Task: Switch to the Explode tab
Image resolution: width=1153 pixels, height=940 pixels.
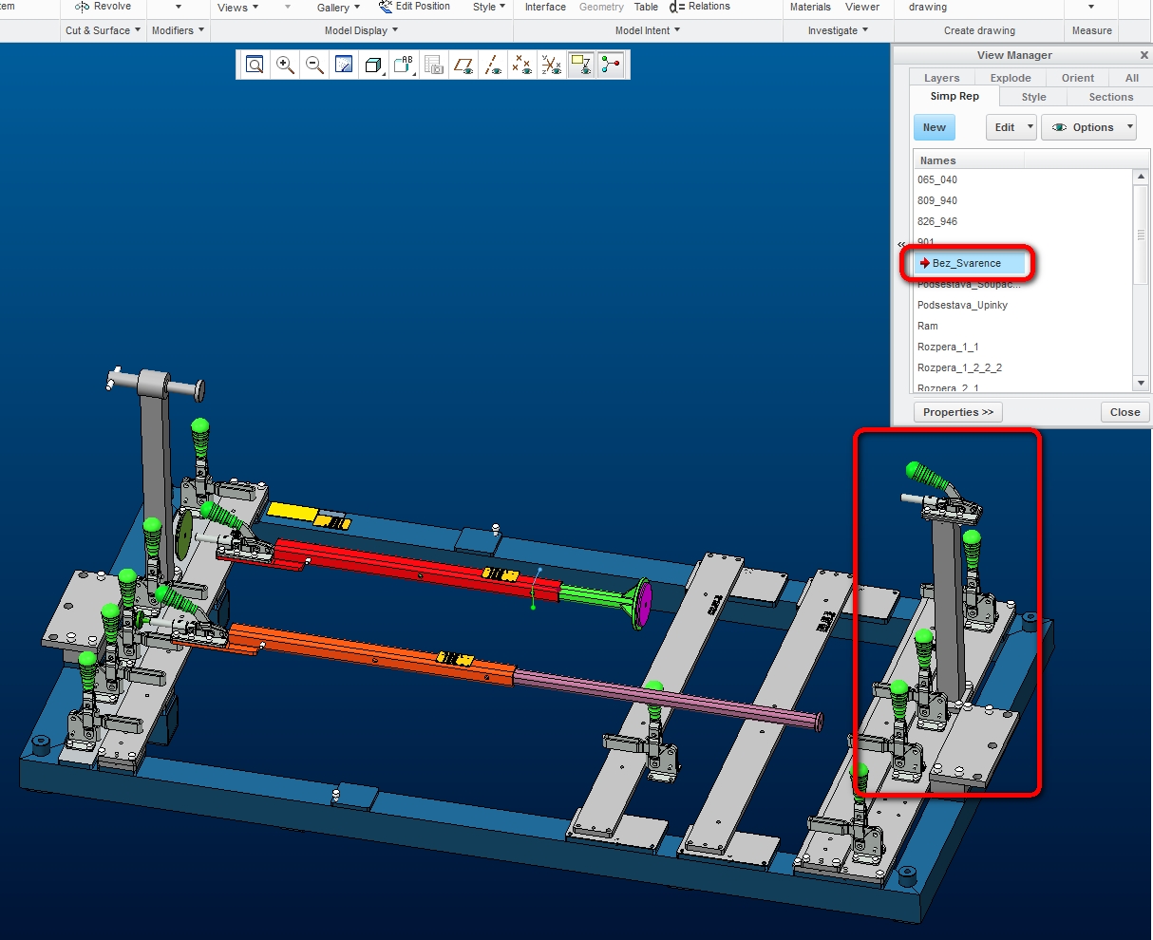Action: point(1011,78)
